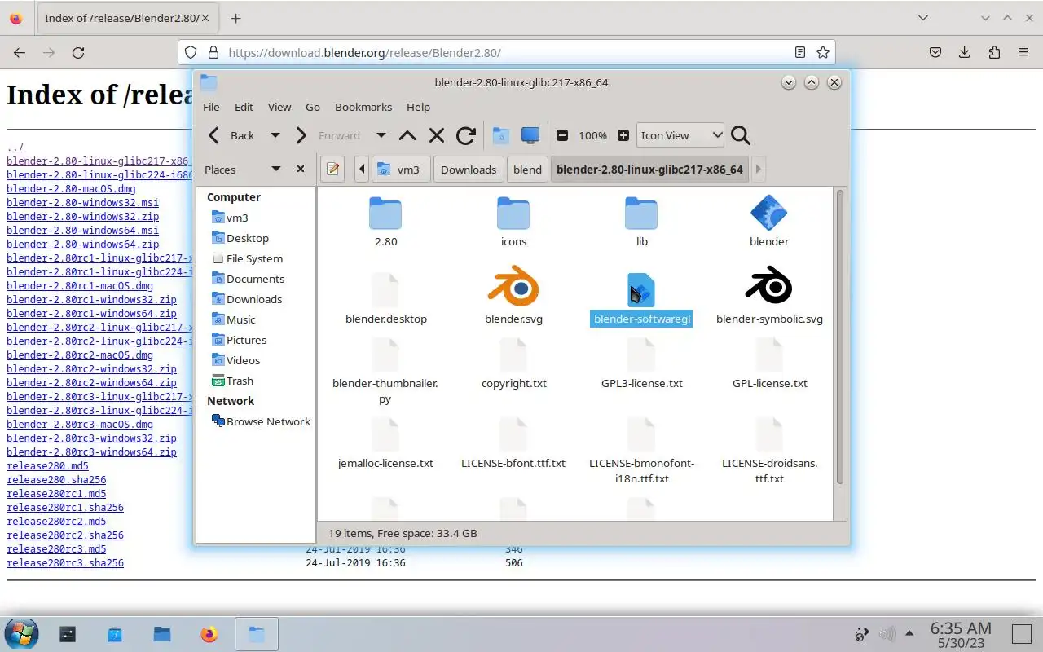Click the Firefox URL address field
The height and width of the screenshot is (652, 1043).
(505, 52)
